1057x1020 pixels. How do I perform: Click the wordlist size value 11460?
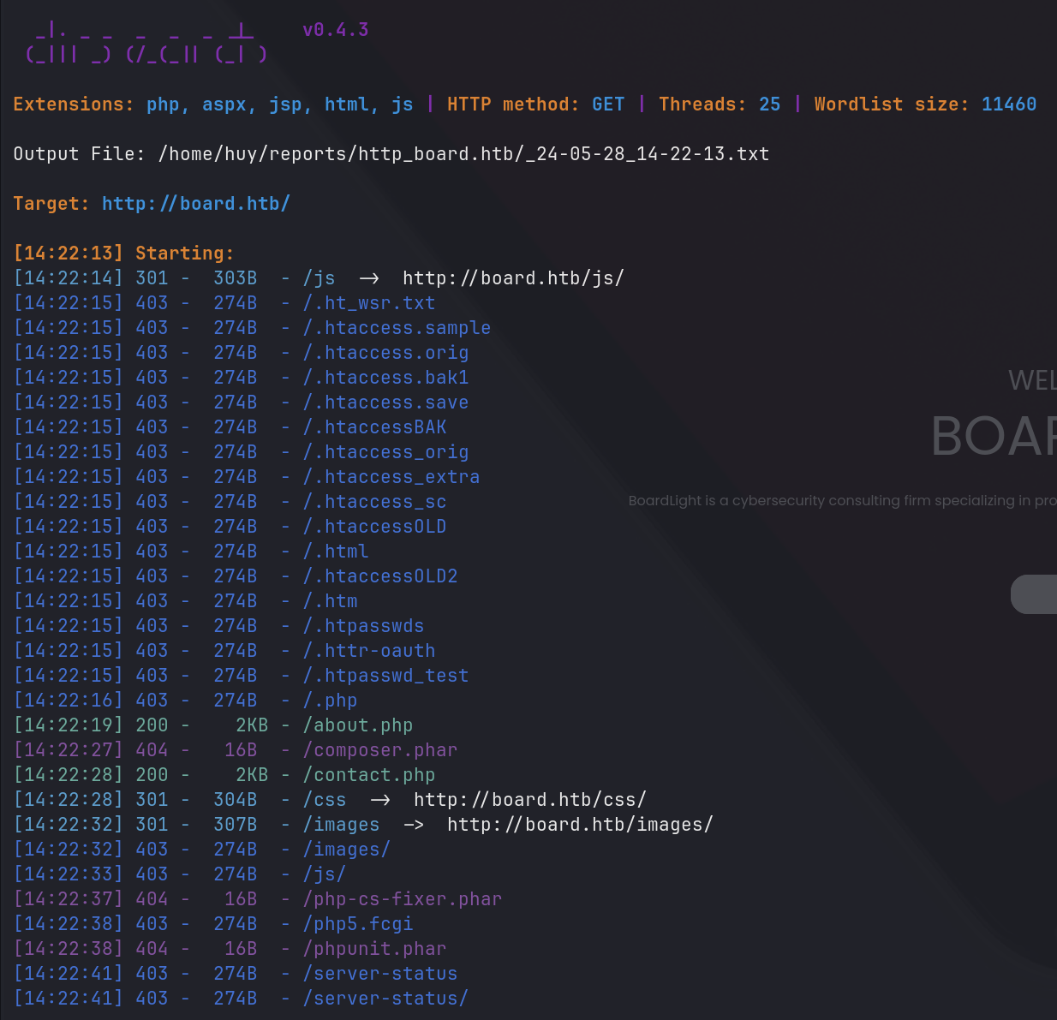[x=1008, y=104]
